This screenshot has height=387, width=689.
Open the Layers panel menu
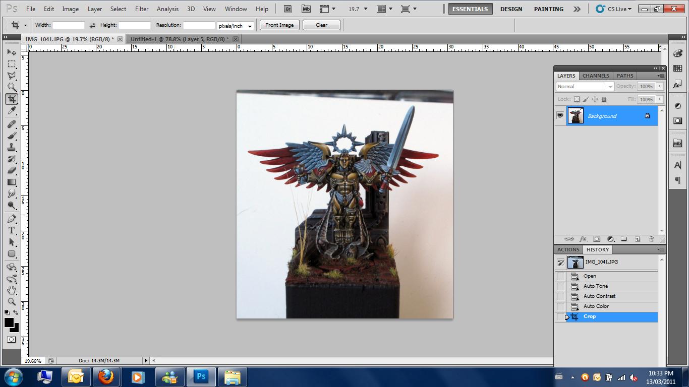click(661, 76)
